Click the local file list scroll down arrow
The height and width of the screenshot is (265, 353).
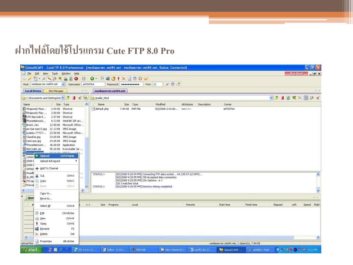[87, 186]
